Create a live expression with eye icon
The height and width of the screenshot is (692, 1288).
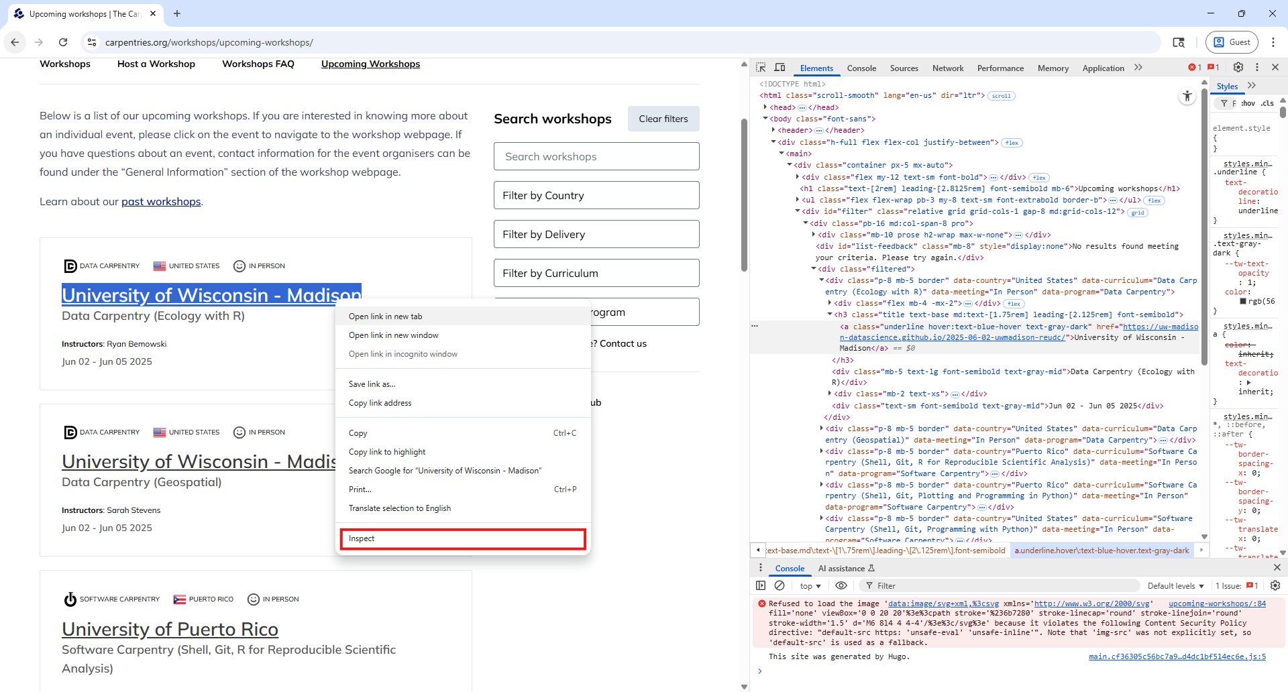(841, 585)
